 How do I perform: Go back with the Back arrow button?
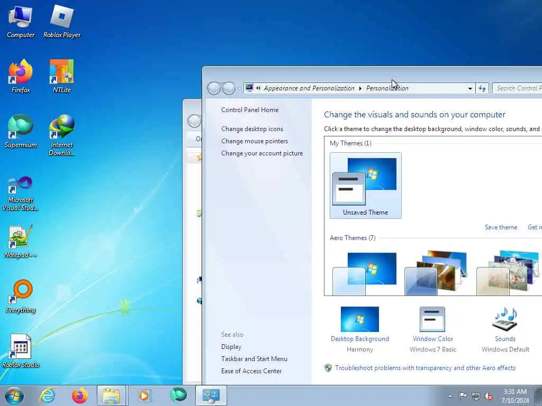click(x=214, y=88)
